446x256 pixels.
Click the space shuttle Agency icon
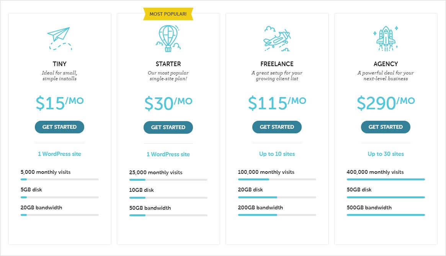coord(386,38)
